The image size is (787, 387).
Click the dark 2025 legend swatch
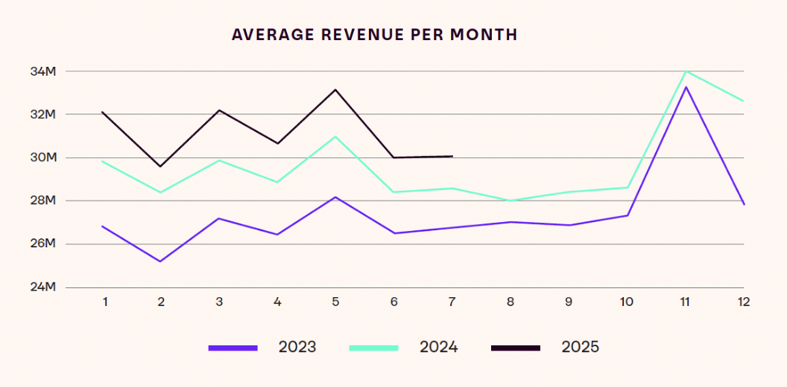(x=516, y=348)
